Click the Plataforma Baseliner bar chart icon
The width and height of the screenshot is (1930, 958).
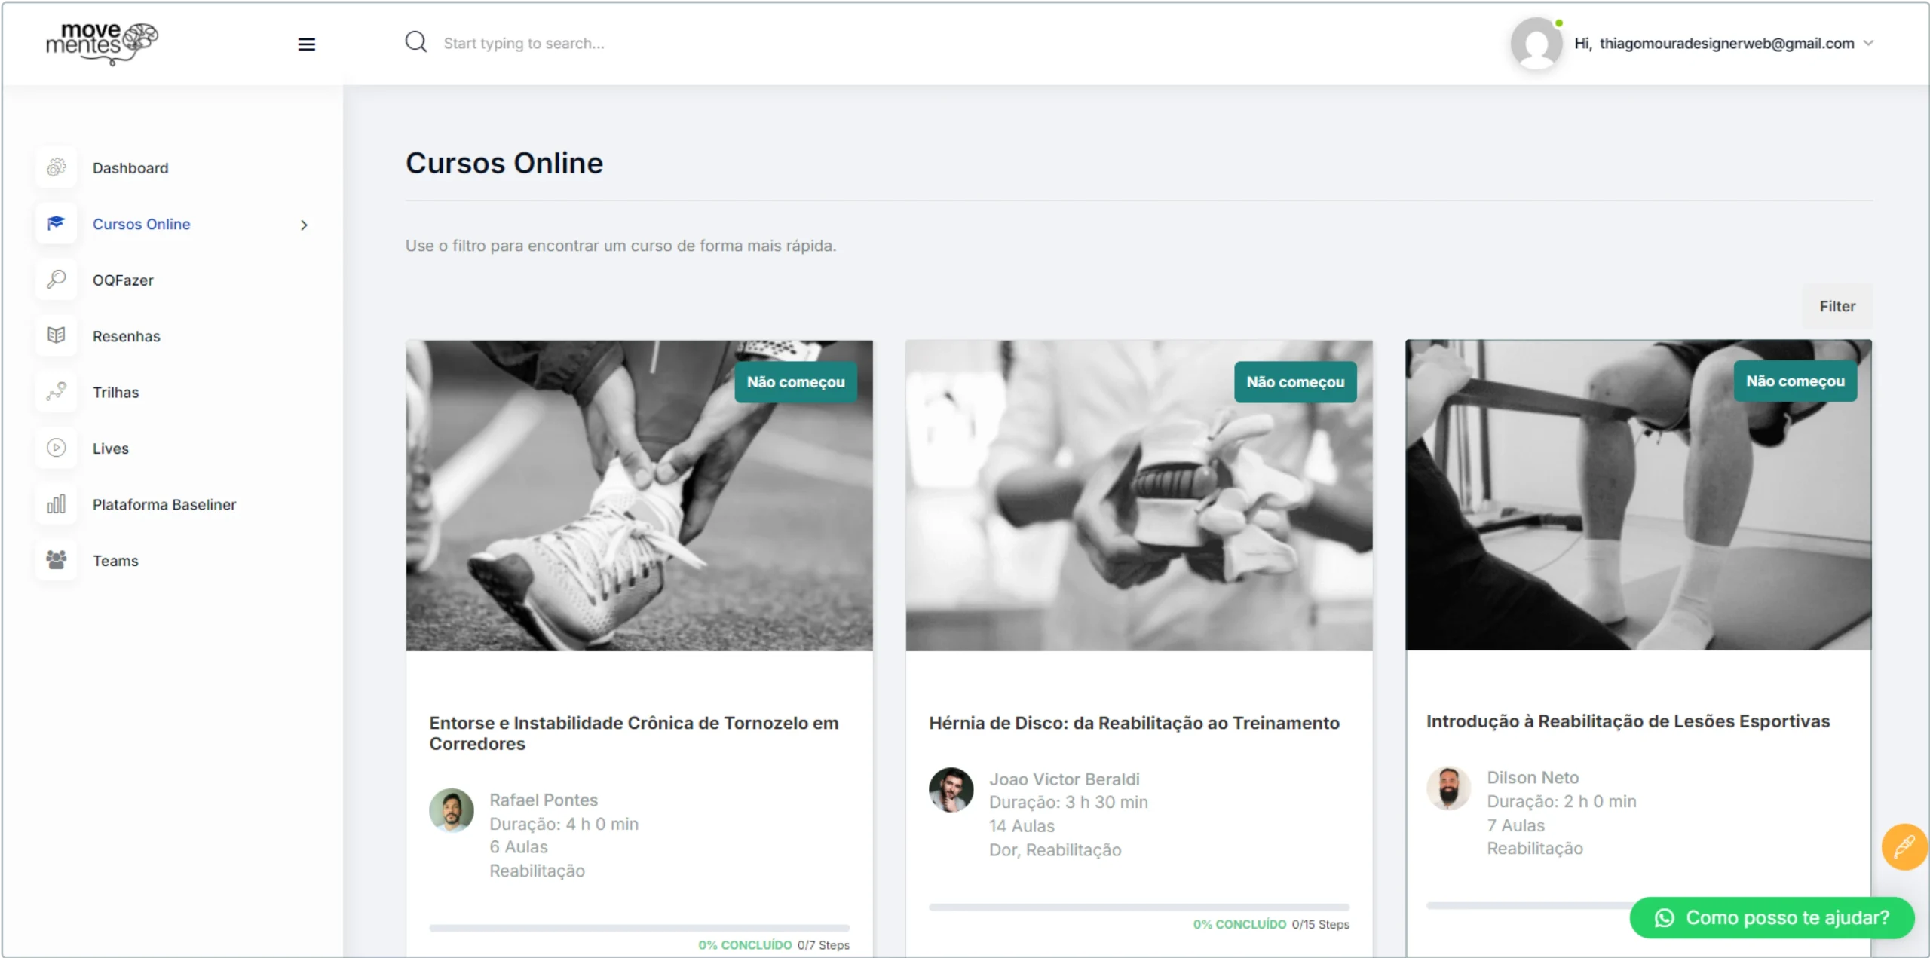pos(57,503)
